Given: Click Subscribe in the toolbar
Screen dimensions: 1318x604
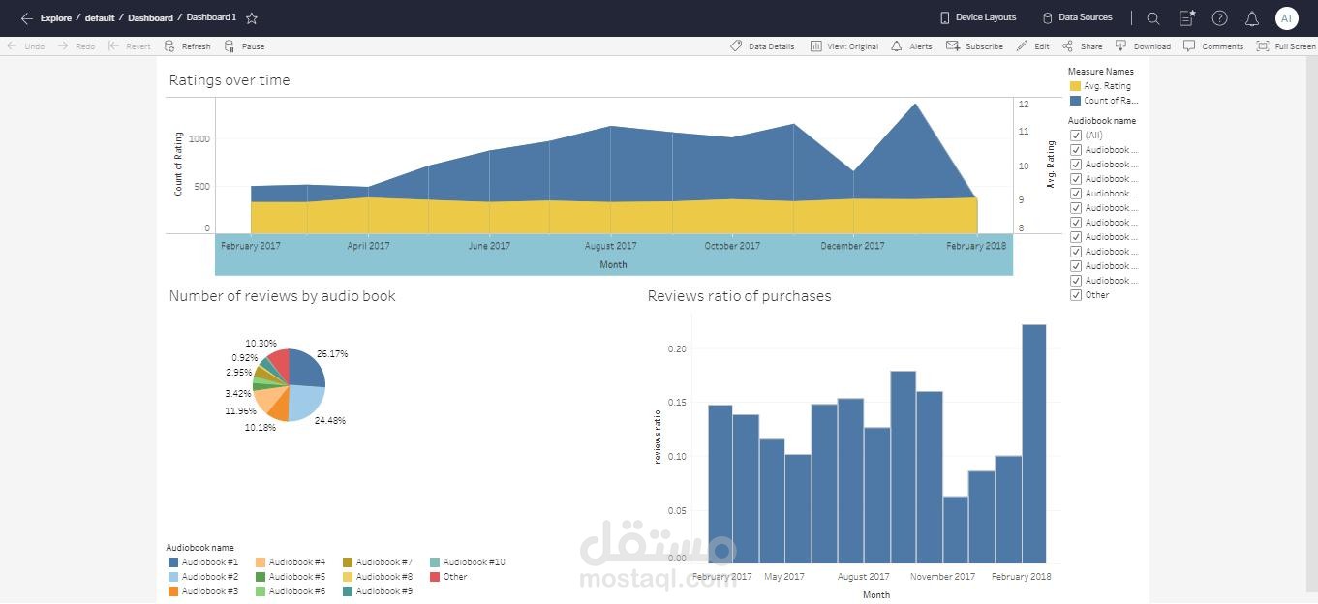Looking at the screenshot, I should click(x=975, y=46).
